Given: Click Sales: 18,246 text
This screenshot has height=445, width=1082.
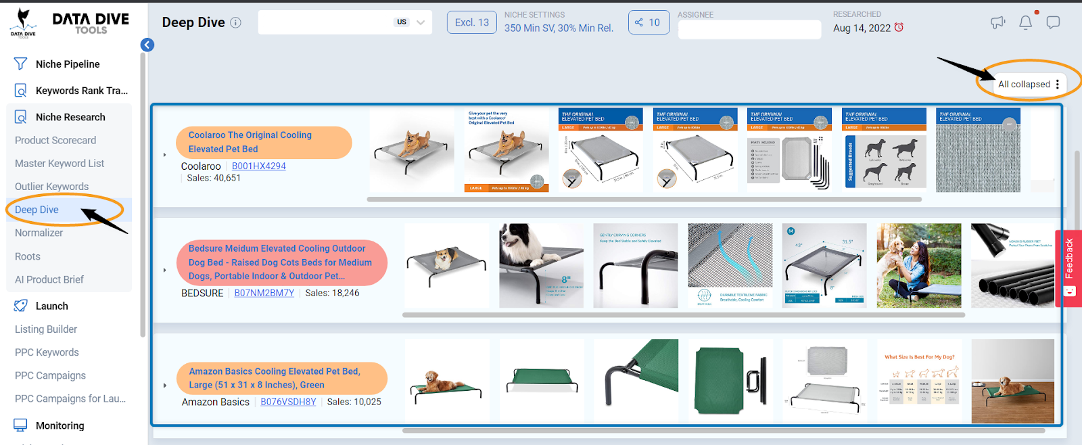Looking at the screenshot, I should 332,293.
